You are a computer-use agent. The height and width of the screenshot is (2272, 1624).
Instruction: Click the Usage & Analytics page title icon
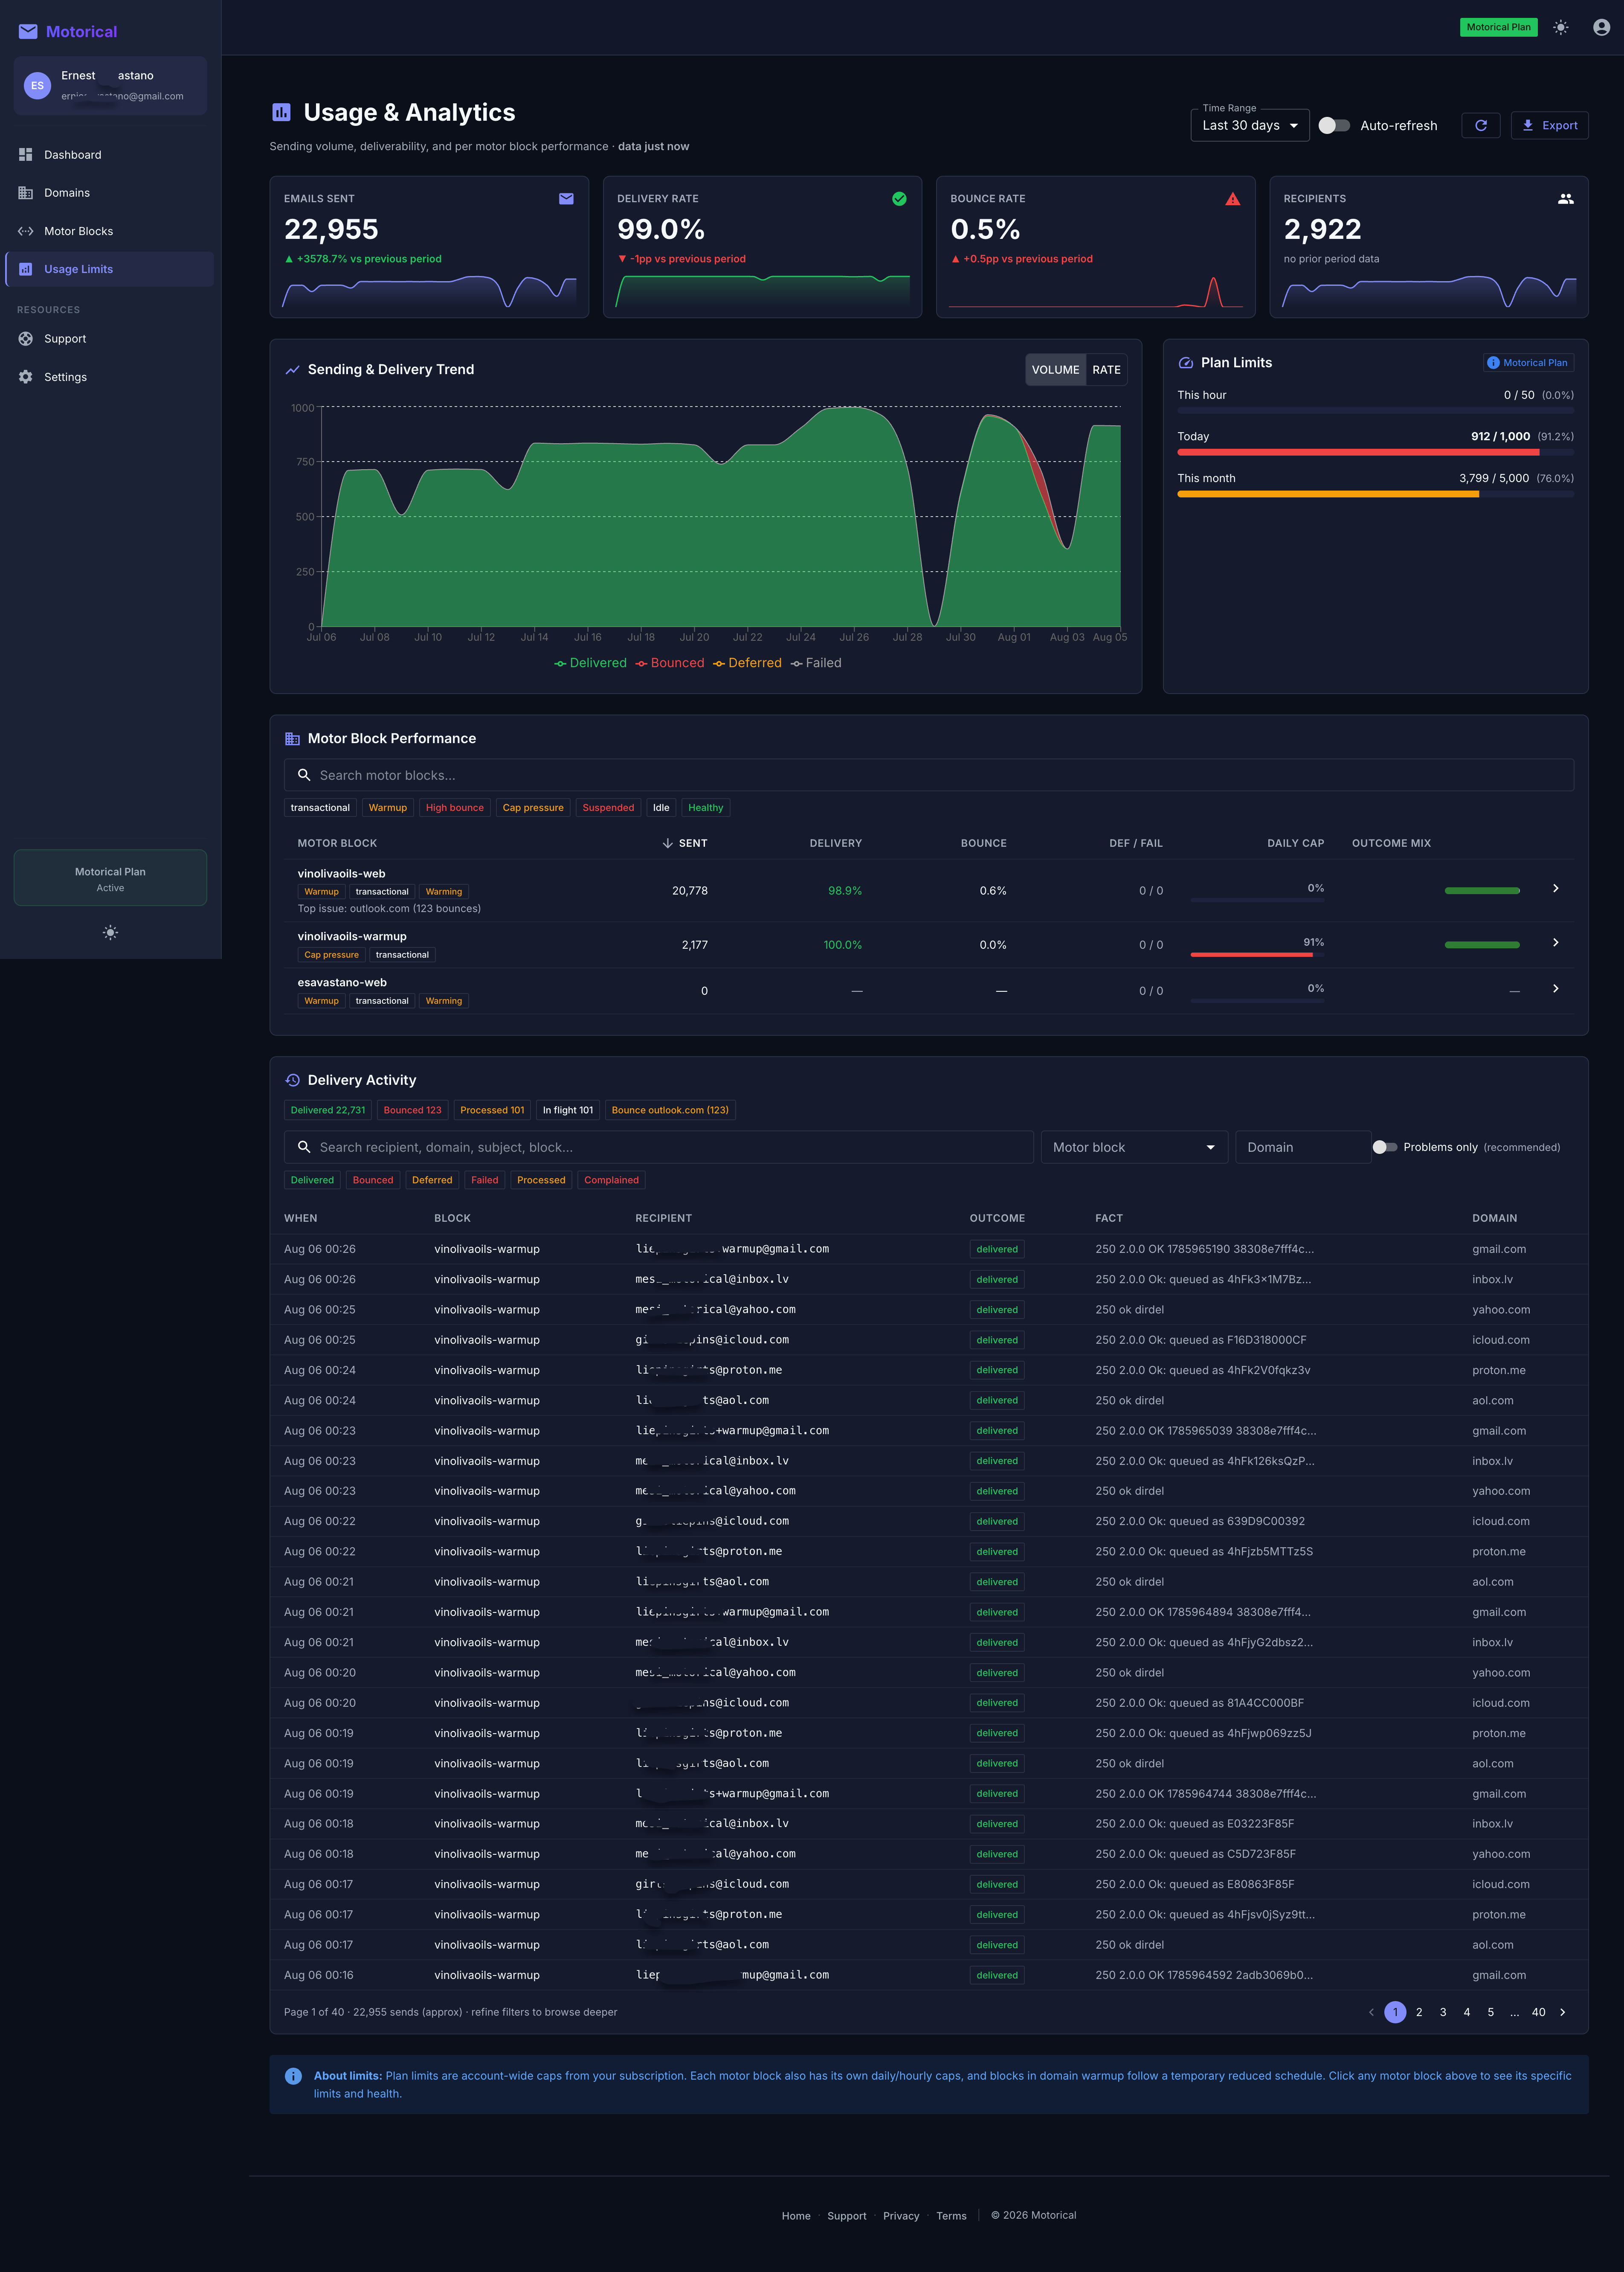click(281, 113)
